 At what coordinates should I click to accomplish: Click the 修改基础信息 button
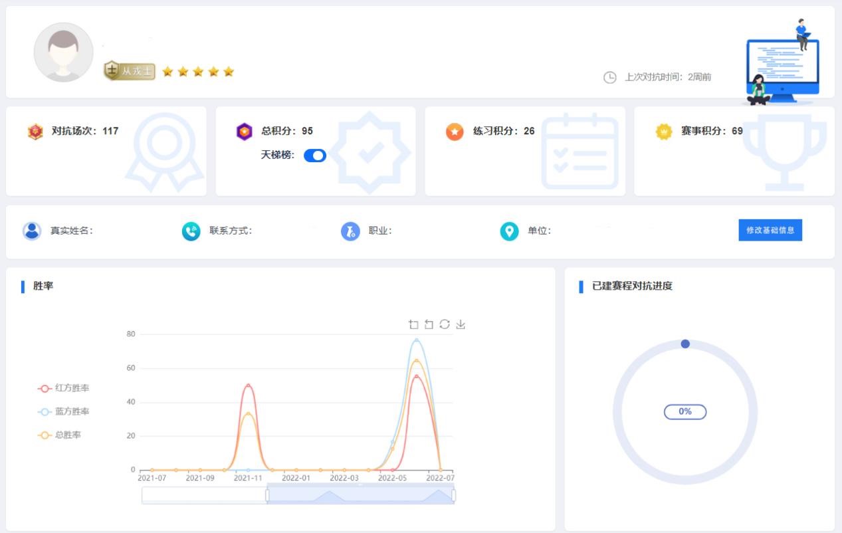pyautogui.click(x=770, y=230)
